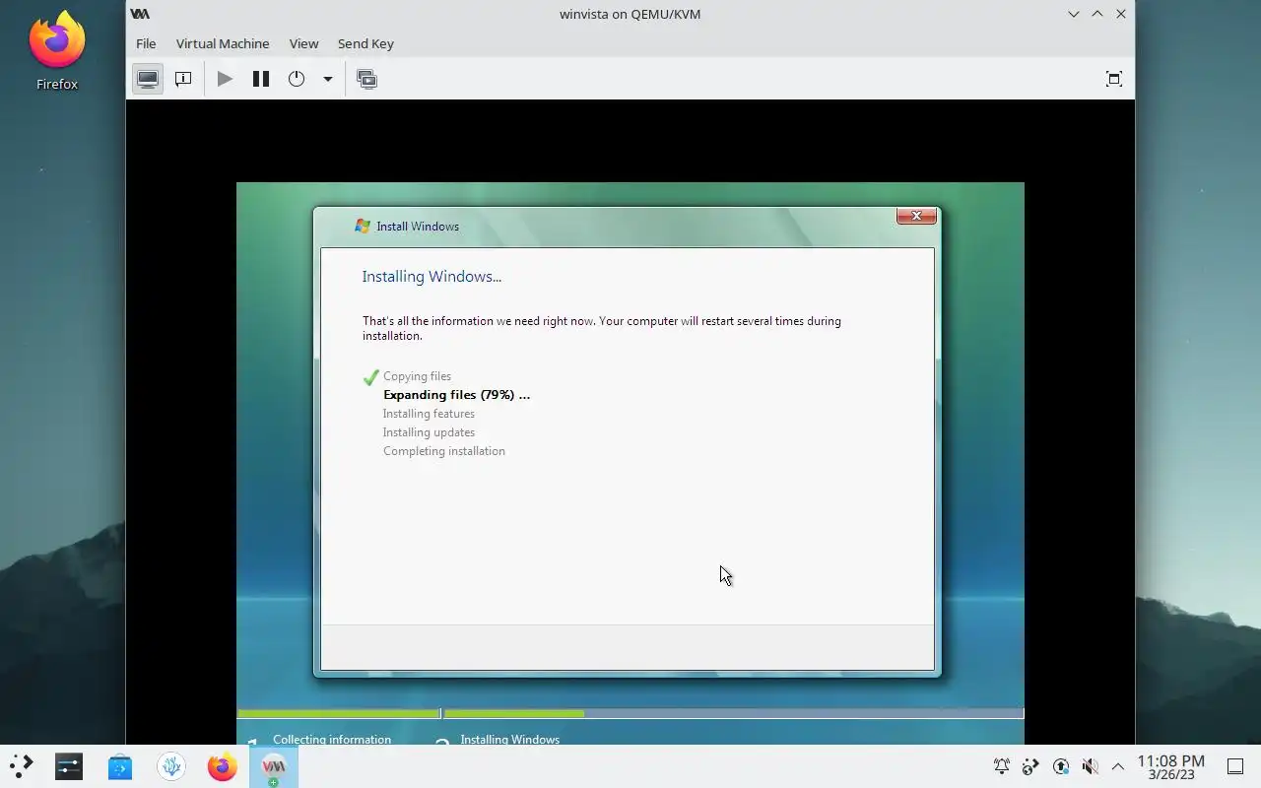Image resolution: width=1261 pixels, height=788 pixels.
Task: Click the Collecting information progress bar
Action: (x=339, y=713)
